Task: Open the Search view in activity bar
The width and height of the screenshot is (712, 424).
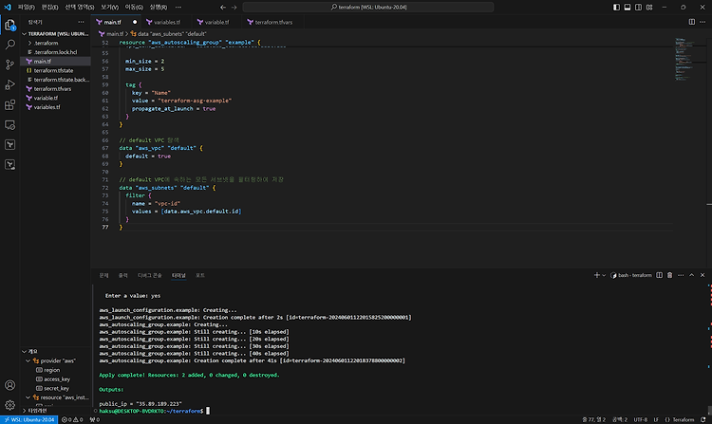Action: tap(10, 44)
